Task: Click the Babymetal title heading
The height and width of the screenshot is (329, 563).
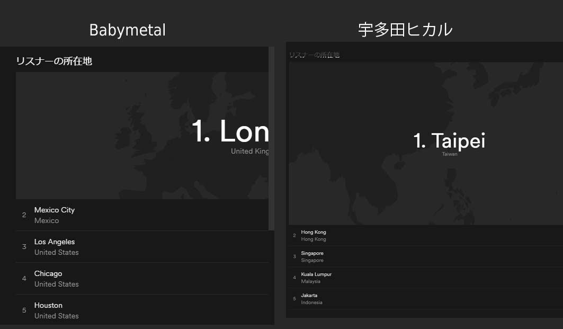Action: pos(128,30)
